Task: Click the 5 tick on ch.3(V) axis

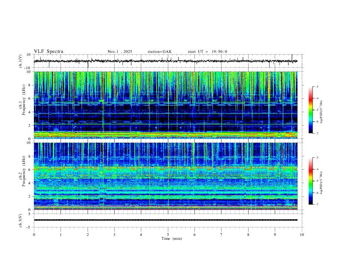Action: (30, 214)
